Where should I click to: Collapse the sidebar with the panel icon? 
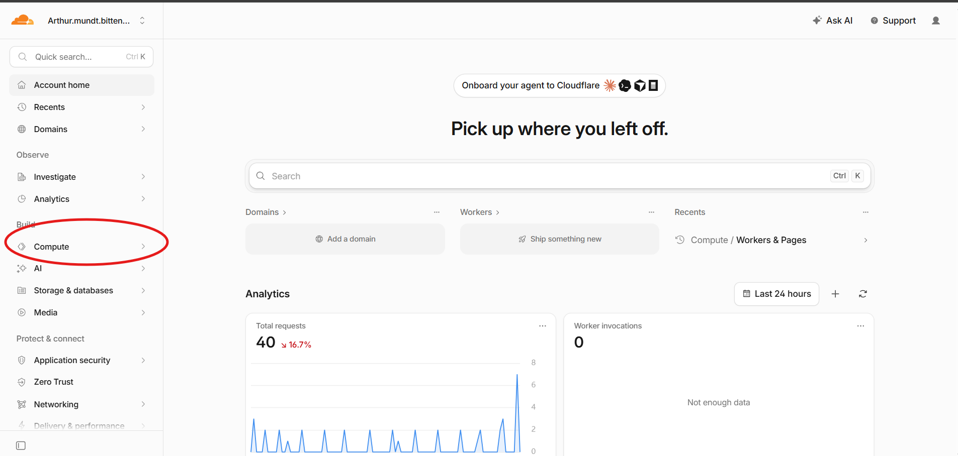point(21,445)
